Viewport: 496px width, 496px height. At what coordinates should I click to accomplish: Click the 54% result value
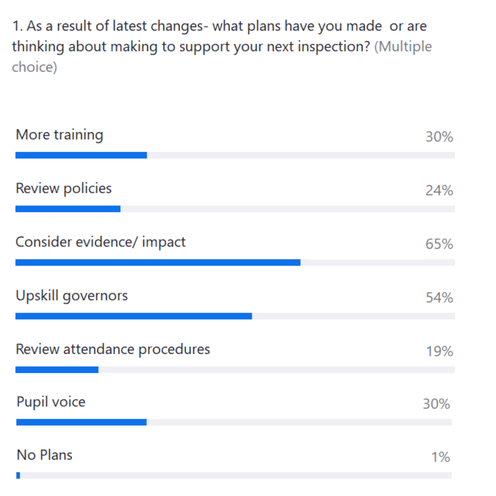[x=439, y=298]
